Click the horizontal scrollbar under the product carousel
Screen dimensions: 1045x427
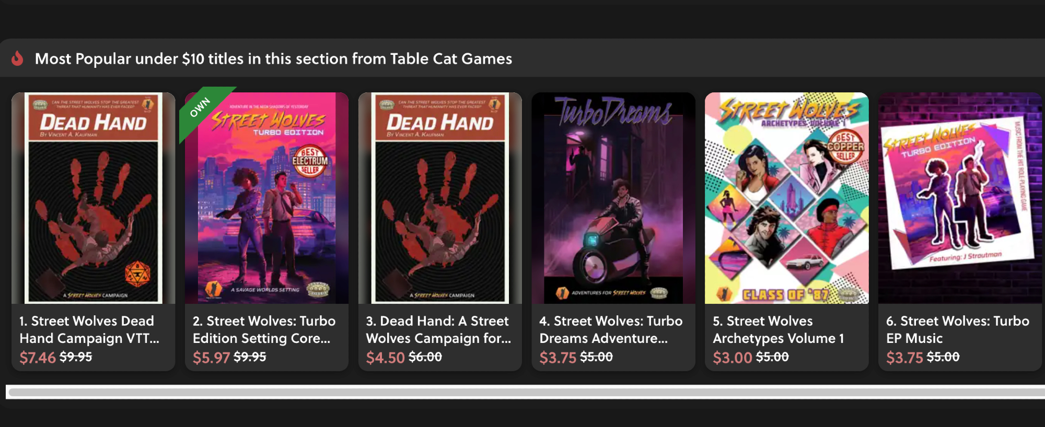click(x=522, y=392)
